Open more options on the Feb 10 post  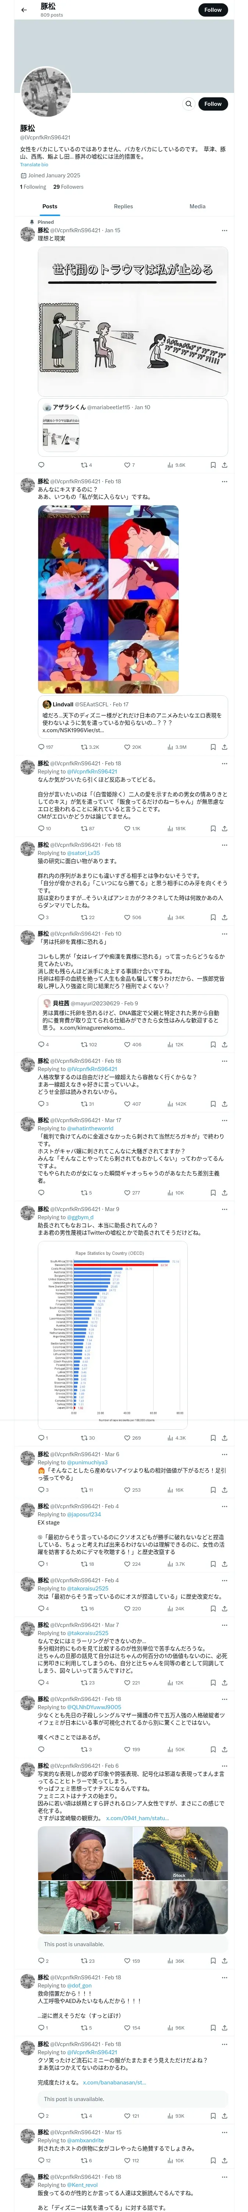tap(224, 933)
